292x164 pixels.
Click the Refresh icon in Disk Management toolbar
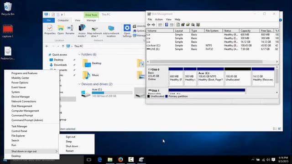coord(178,25)
